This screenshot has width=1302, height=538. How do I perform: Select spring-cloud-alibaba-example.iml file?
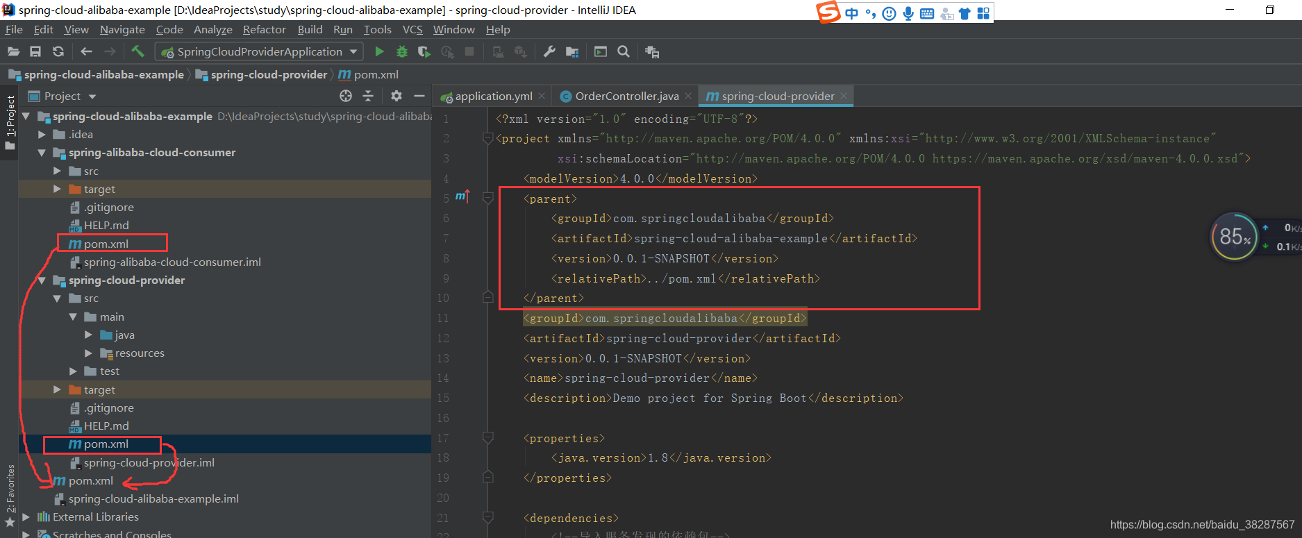(x=153, y=498)
